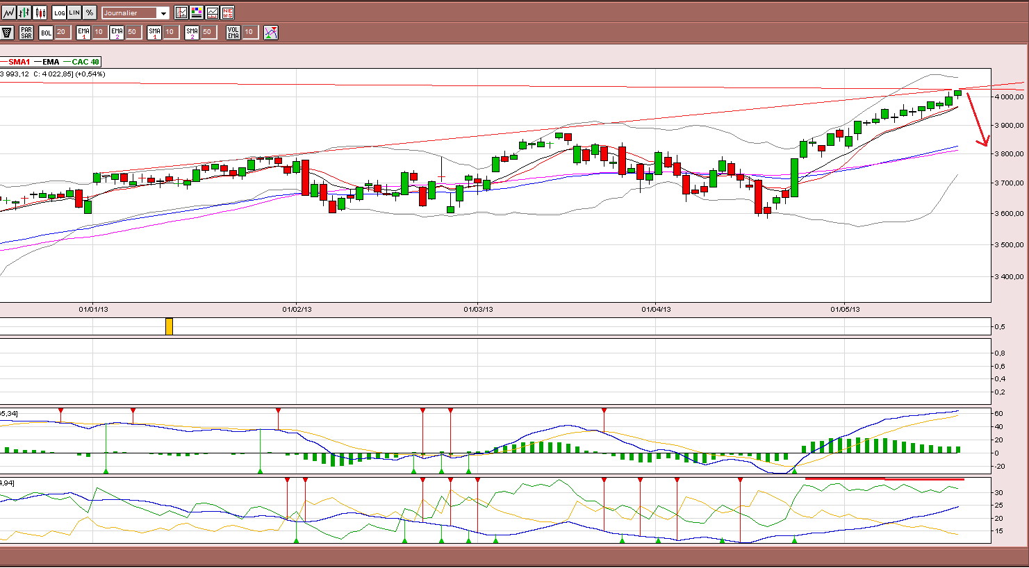
Task: Open the NEWS icon
Action: [x=227, y=12]
